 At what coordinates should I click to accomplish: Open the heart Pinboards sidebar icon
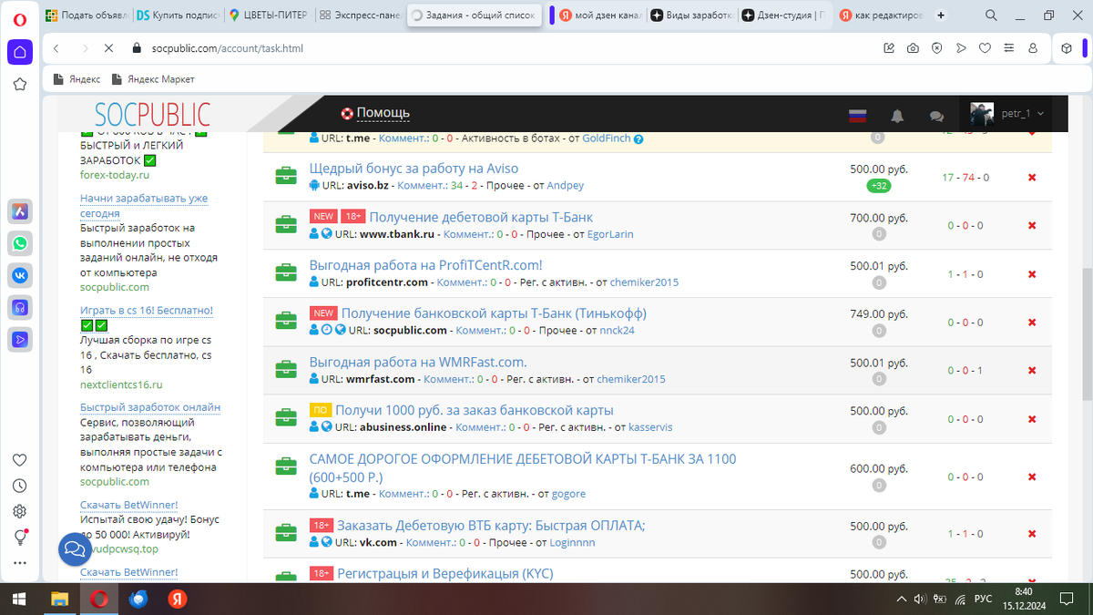pos(20,460)
